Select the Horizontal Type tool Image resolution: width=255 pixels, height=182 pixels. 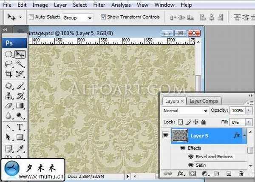click(x=20, y=127)
